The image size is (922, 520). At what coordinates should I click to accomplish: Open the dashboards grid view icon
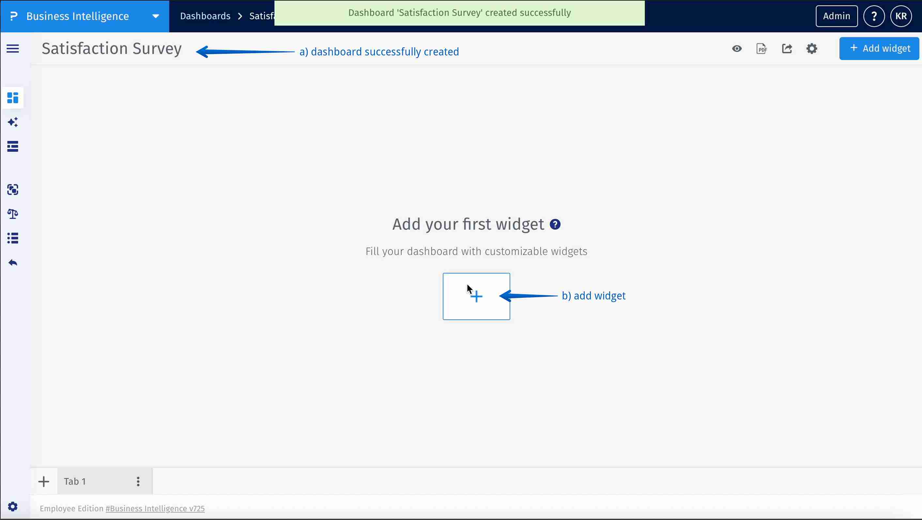click(x=12, y=98)
